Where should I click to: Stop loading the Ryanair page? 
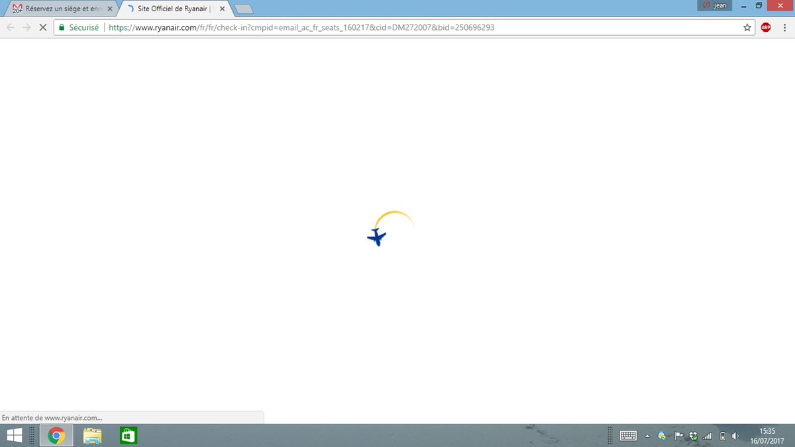click(x=42, y=27)
